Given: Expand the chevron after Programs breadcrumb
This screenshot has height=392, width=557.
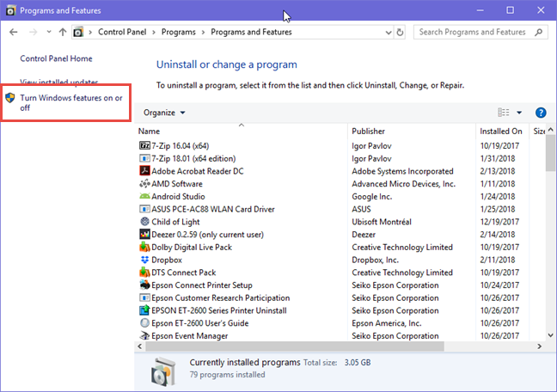Looking at the screenshot, I should pos(203,33).
